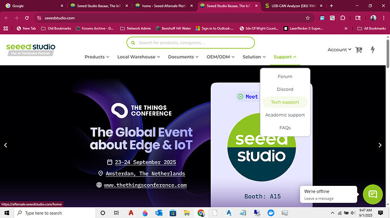Open the Chrome extensions puzzle icon

coord(343,18)
